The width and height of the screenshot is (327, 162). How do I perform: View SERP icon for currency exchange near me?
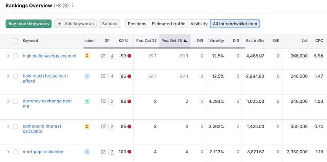[103, 101]
